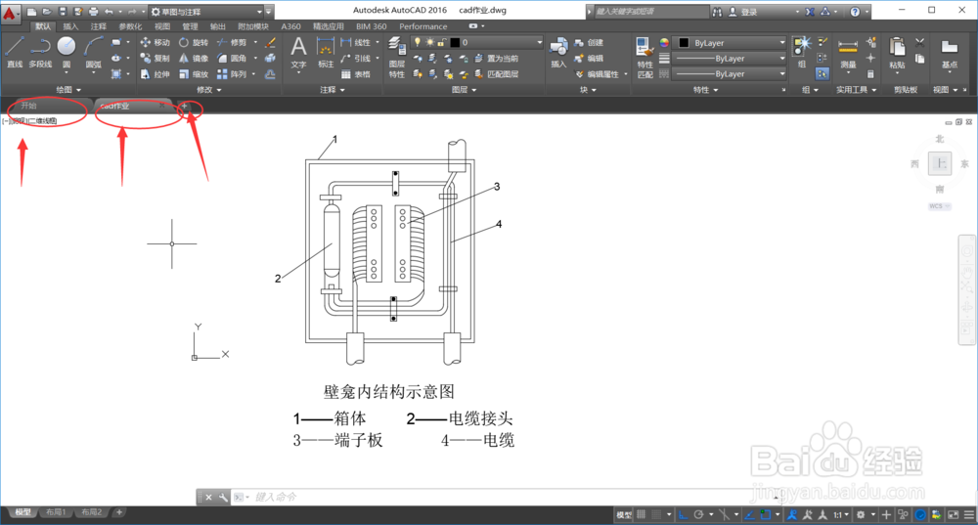Switch to the 视图 (View) ribbon tab
The width and height of the screenshot is (978, 525).
162,26
